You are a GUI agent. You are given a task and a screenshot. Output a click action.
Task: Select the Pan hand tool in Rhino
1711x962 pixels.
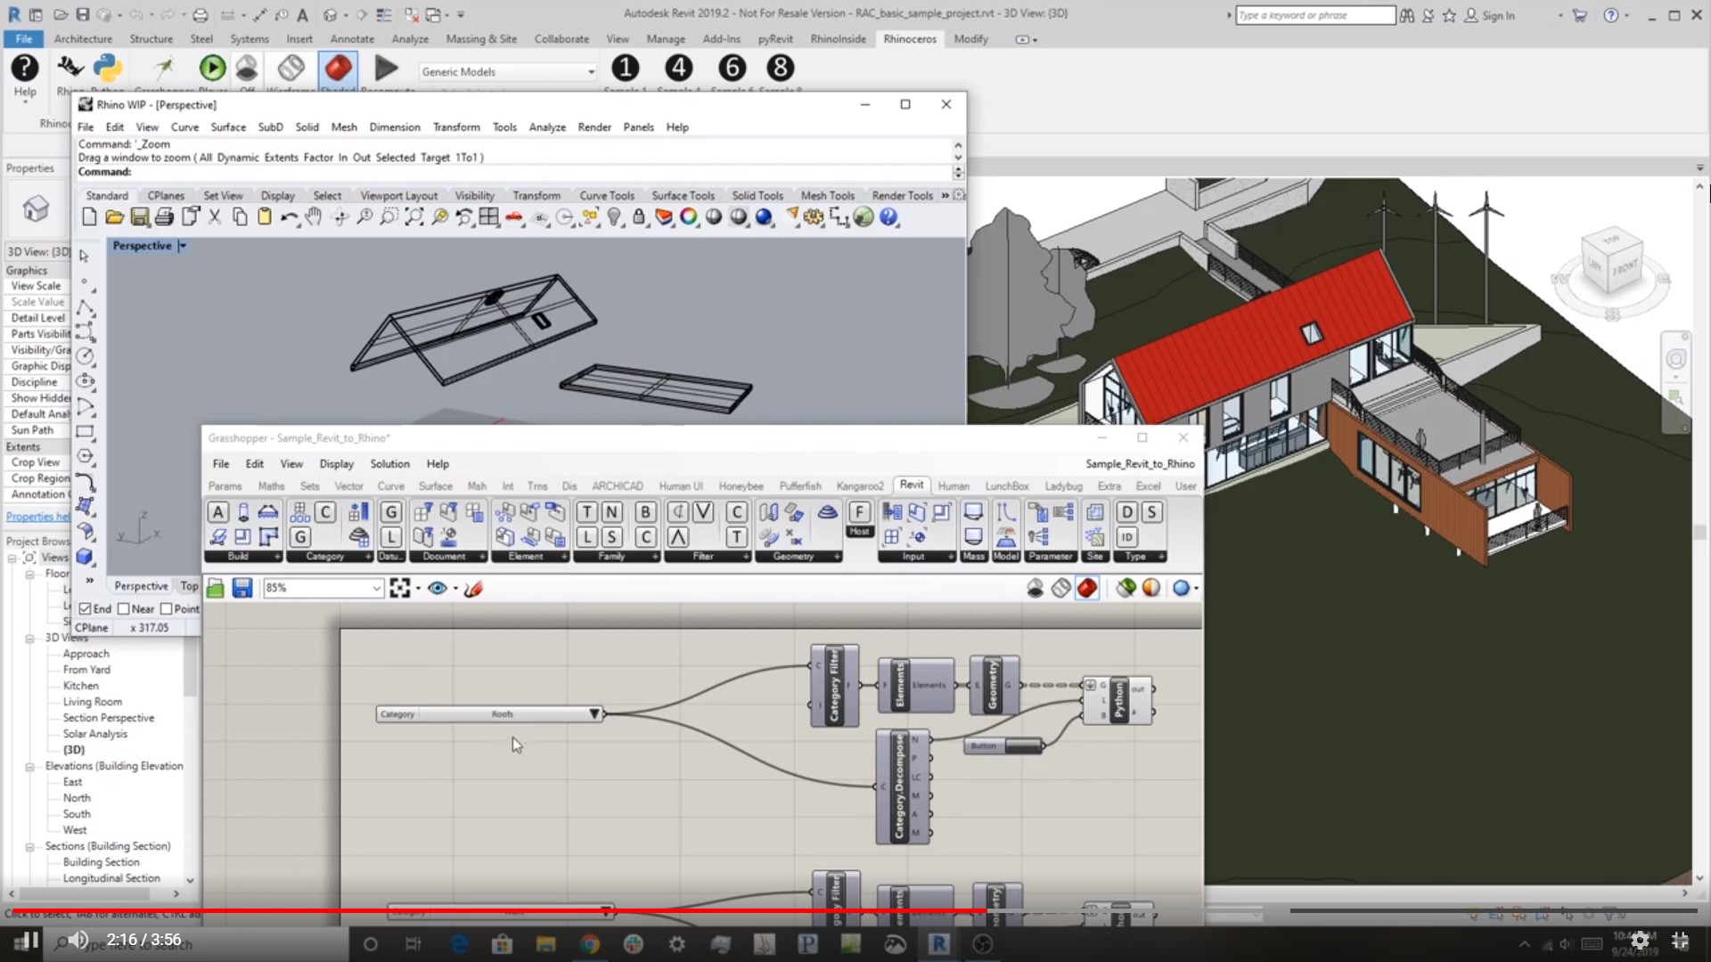(314, 216)
